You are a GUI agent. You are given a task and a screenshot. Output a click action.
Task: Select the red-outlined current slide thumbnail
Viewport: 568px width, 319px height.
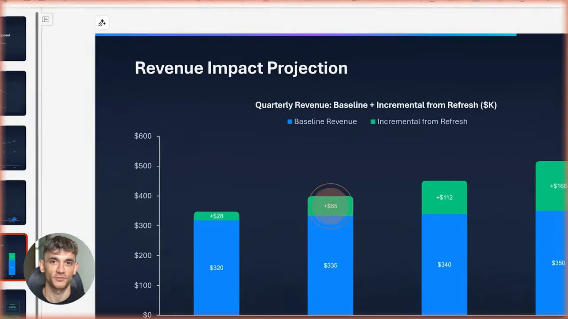[x=13, y=257]
